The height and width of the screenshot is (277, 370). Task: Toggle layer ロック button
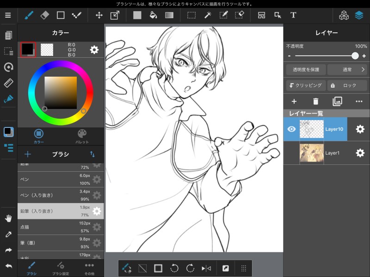click(347, 85)
